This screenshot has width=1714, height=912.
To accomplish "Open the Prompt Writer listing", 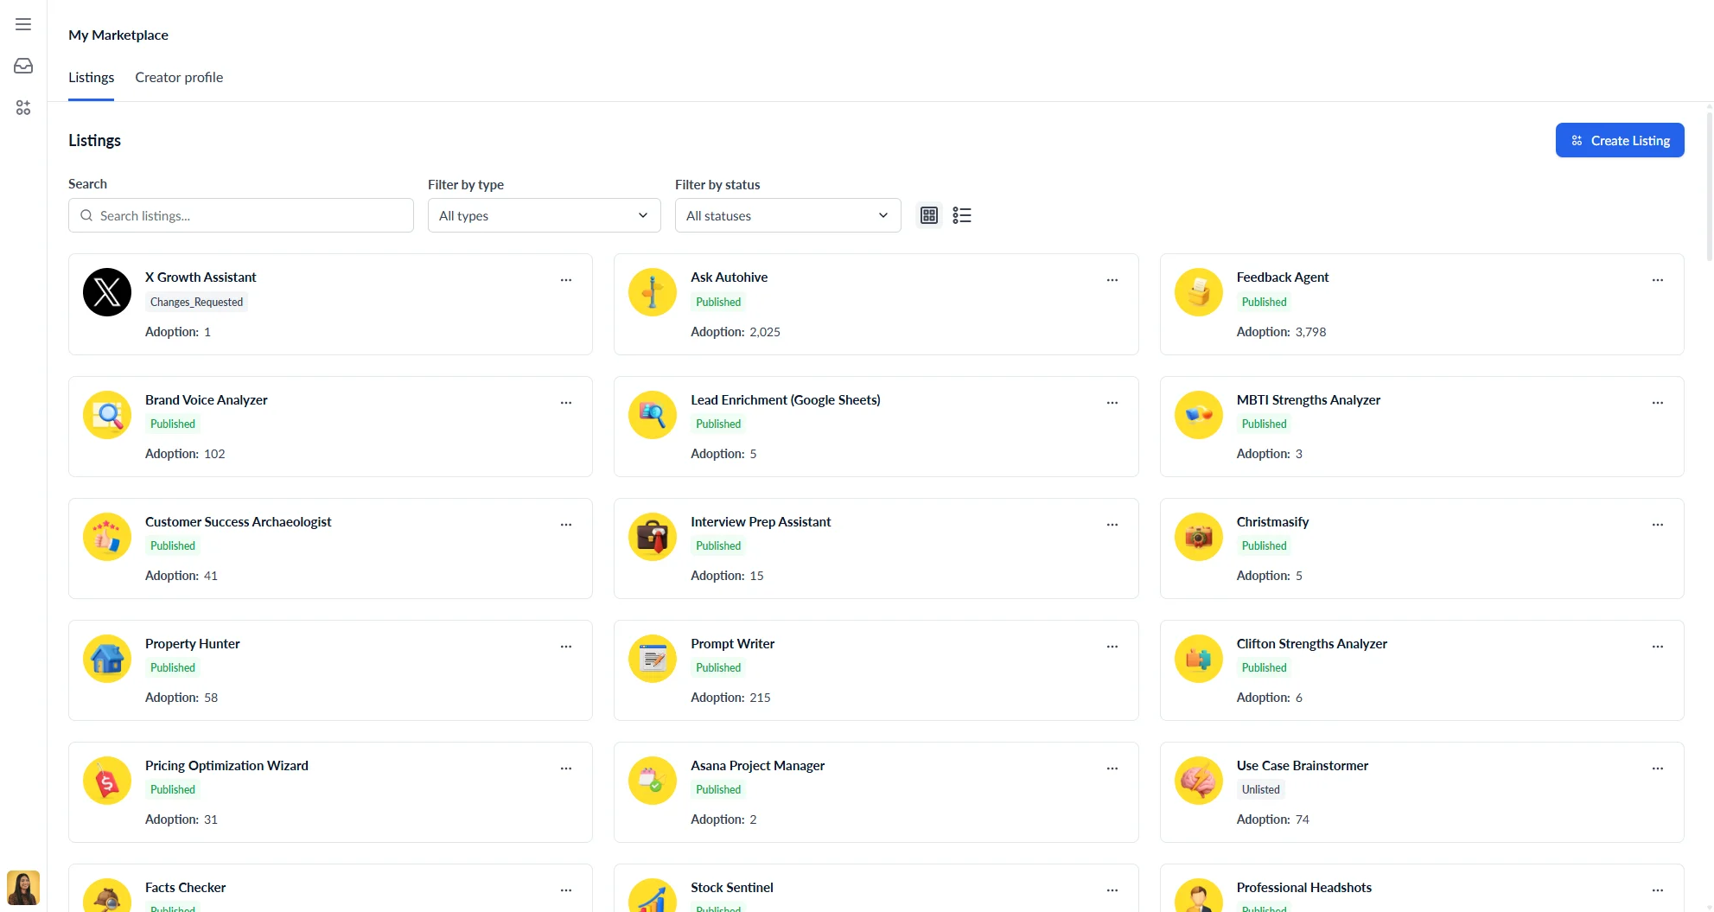I will click(x=732, y=643).
